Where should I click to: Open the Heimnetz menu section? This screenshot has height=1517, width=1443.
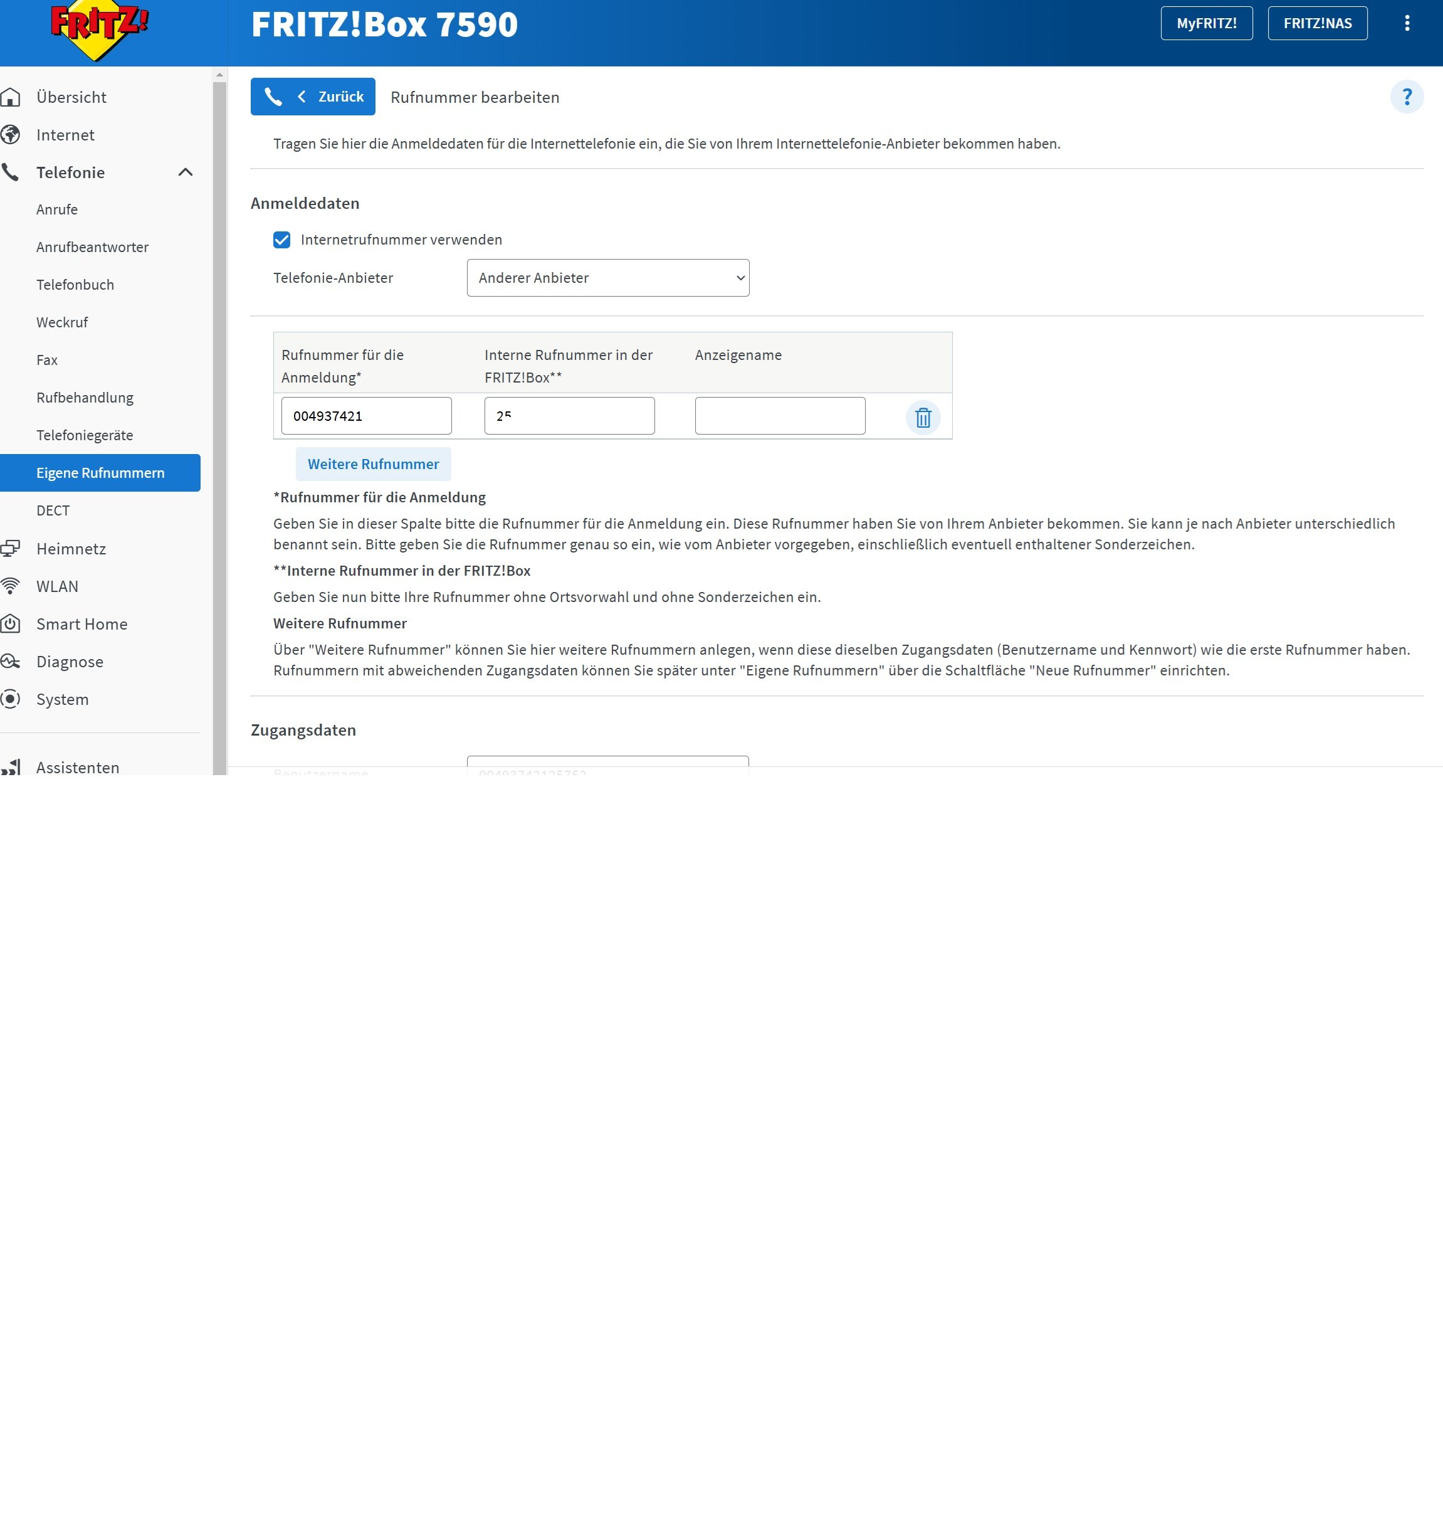click(x=71, y=549)
